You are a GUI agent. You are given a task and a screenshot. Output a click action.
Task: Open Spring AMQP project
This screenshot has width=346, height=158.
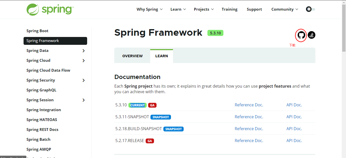[x=39, y=149]
